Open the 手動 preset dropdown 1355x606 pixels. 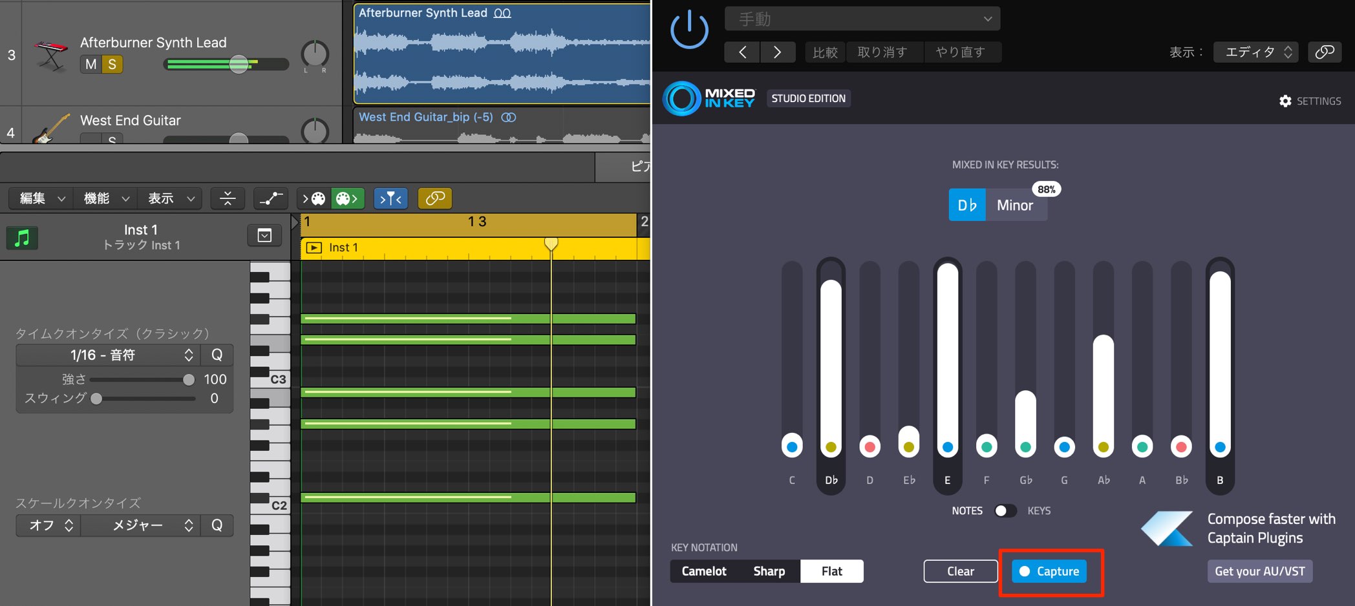pyautogui.click(x=862, y=19)
